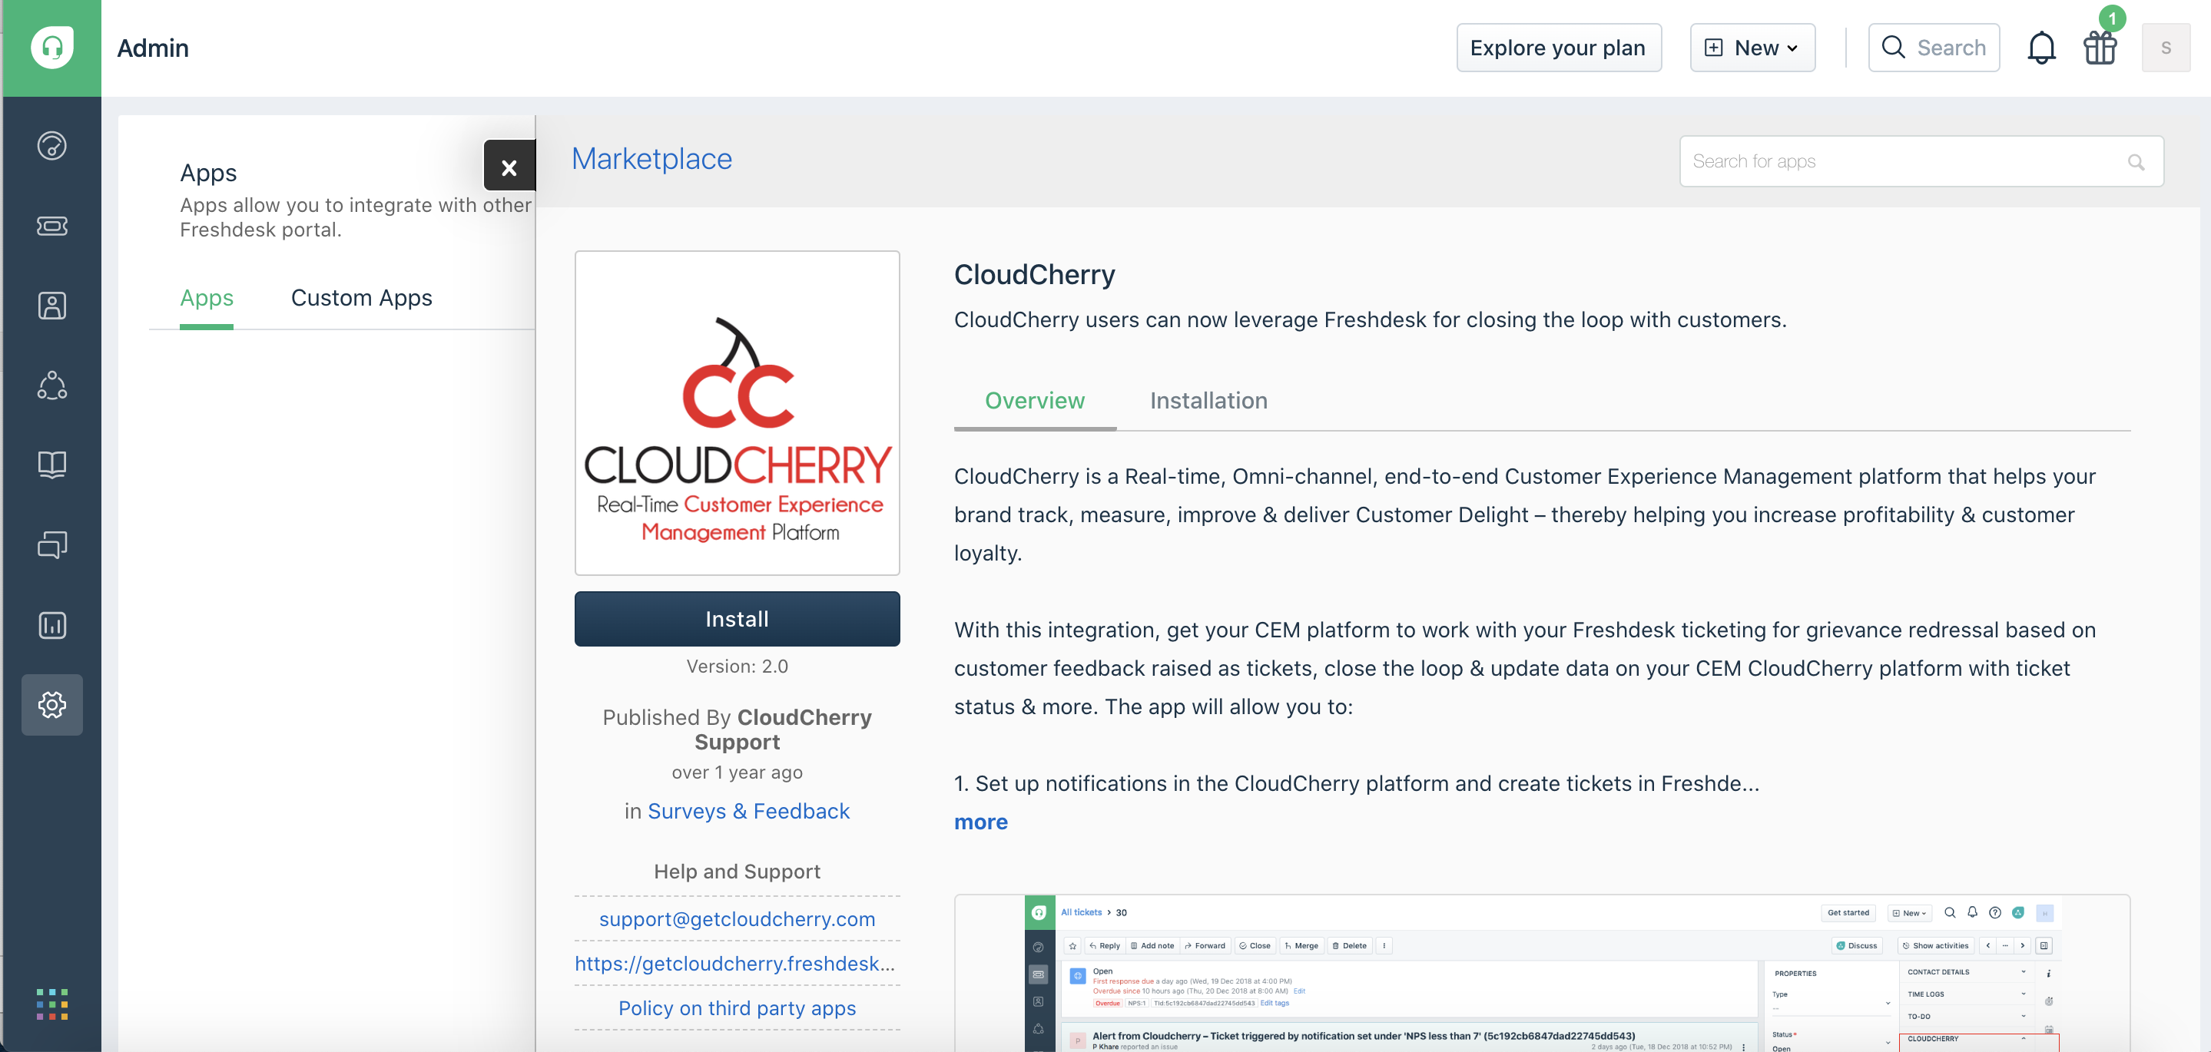Click the Install button
The width and height of the screenshot is (2211, 1052).
coord(737,619)
